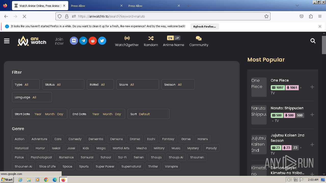Toggle the Shounen genre filter
The width and height of the screenshot is (326, 183).
(x=197, y=157)
